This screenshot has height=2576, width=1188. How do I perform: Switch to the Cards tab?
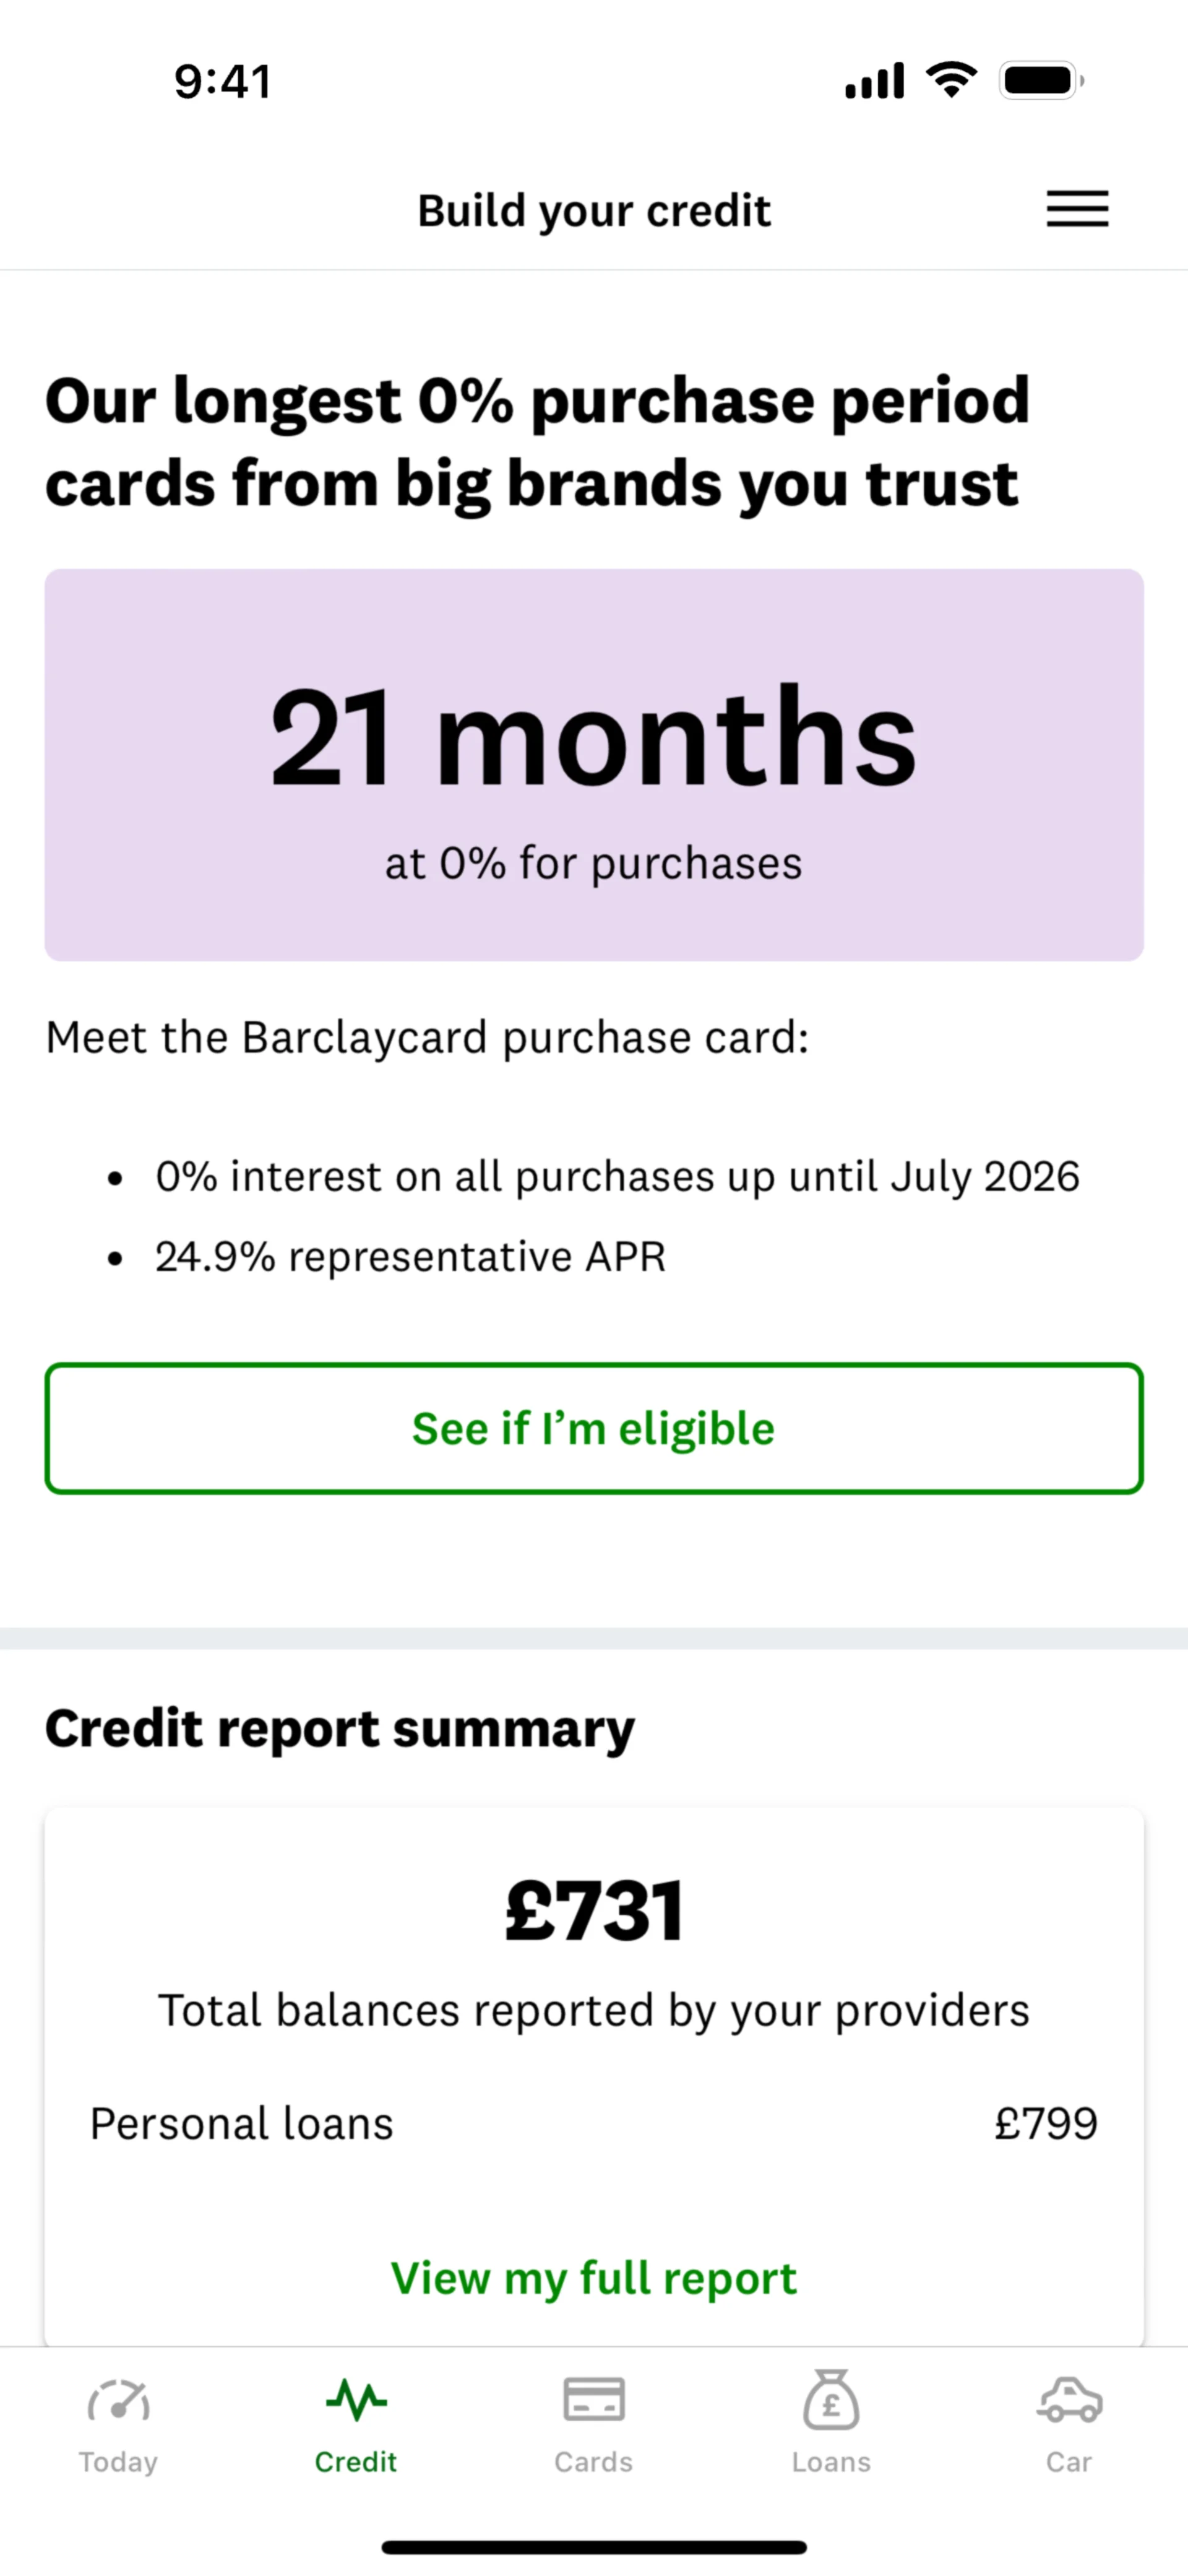593,2420
